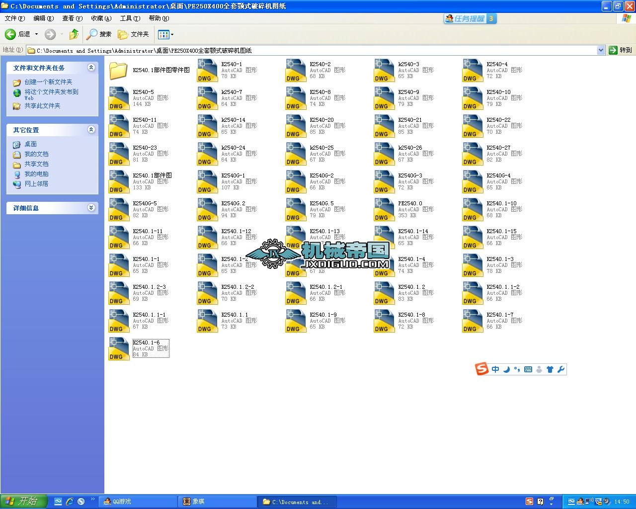636x509 pixels.
Task: Switch to QQ游戏 taskbar button
Action: (x=138, y=502)
